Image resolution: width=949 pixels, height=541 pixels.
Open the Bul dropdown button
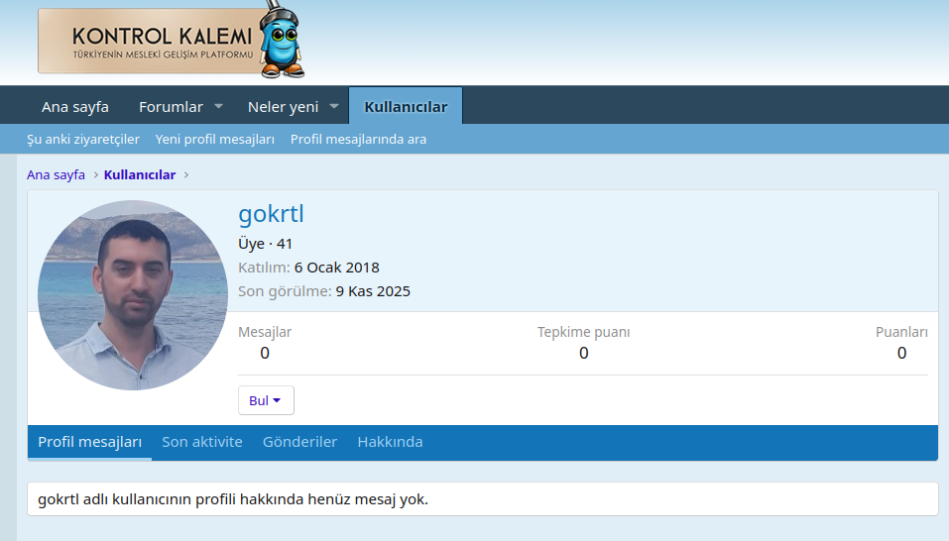[266, 400]
